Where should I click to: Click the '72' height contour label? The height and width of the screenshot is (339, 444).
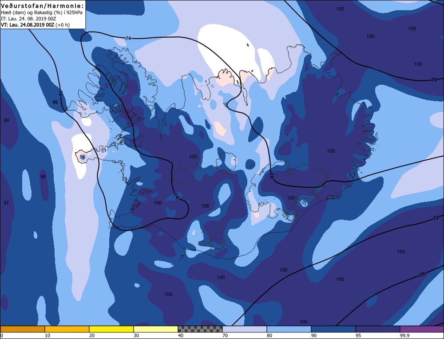(x=436, y=218)
